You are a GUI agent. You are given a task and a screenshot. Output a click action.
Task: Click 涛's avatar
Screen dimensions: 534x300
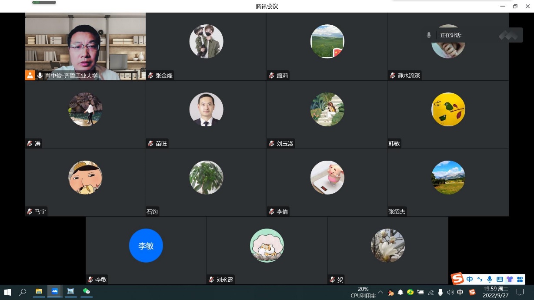click(85, 109)
